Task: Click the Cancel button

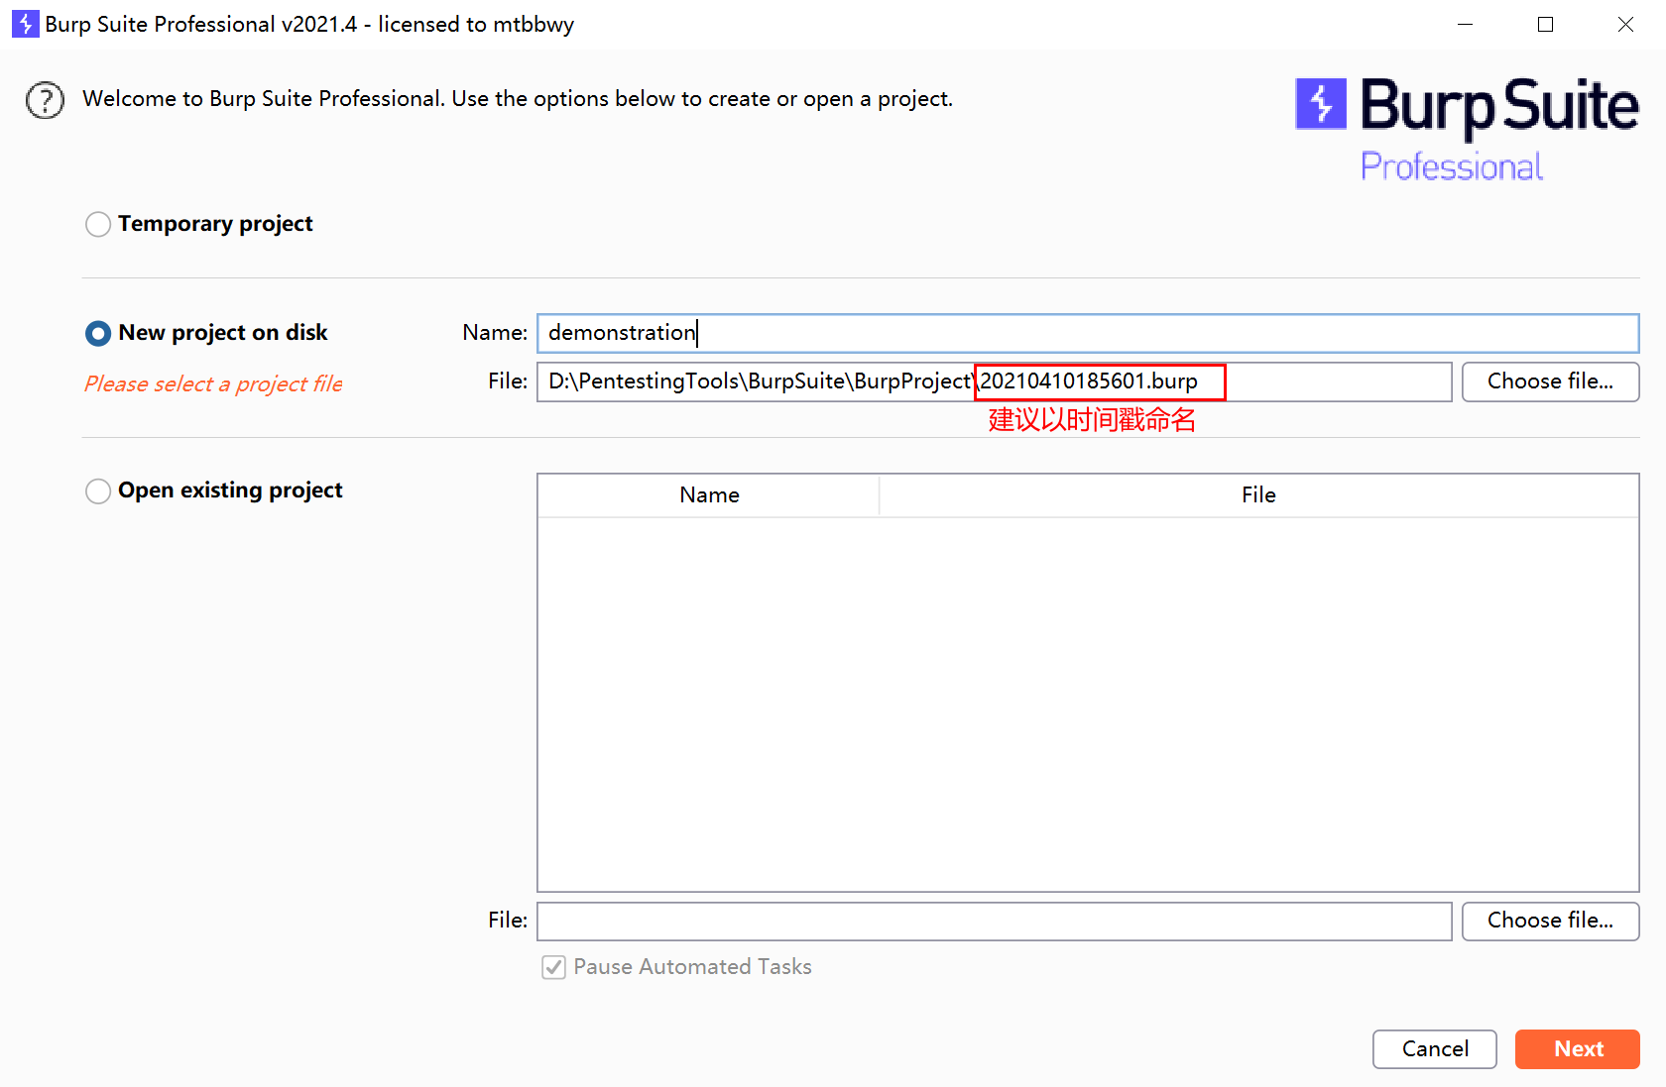Action: 1435,1049
